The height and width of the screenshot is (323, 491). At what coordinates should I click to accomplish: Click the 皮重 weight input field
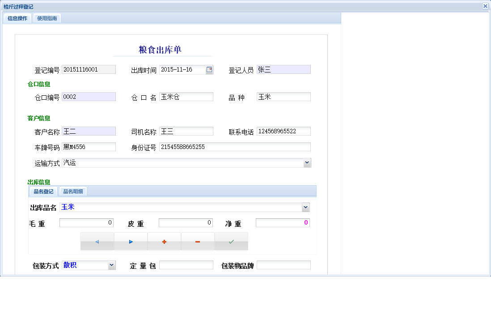coord(186,222)
